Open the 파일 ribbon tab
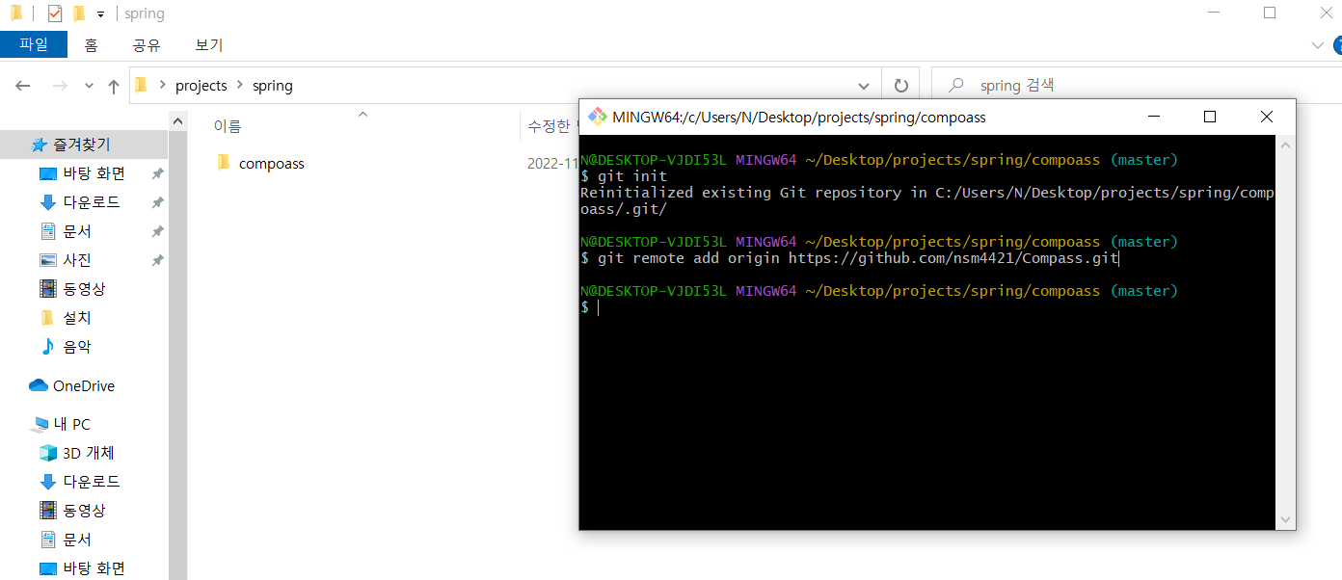Screen dimensions: 1342x580 pos(34,44)
